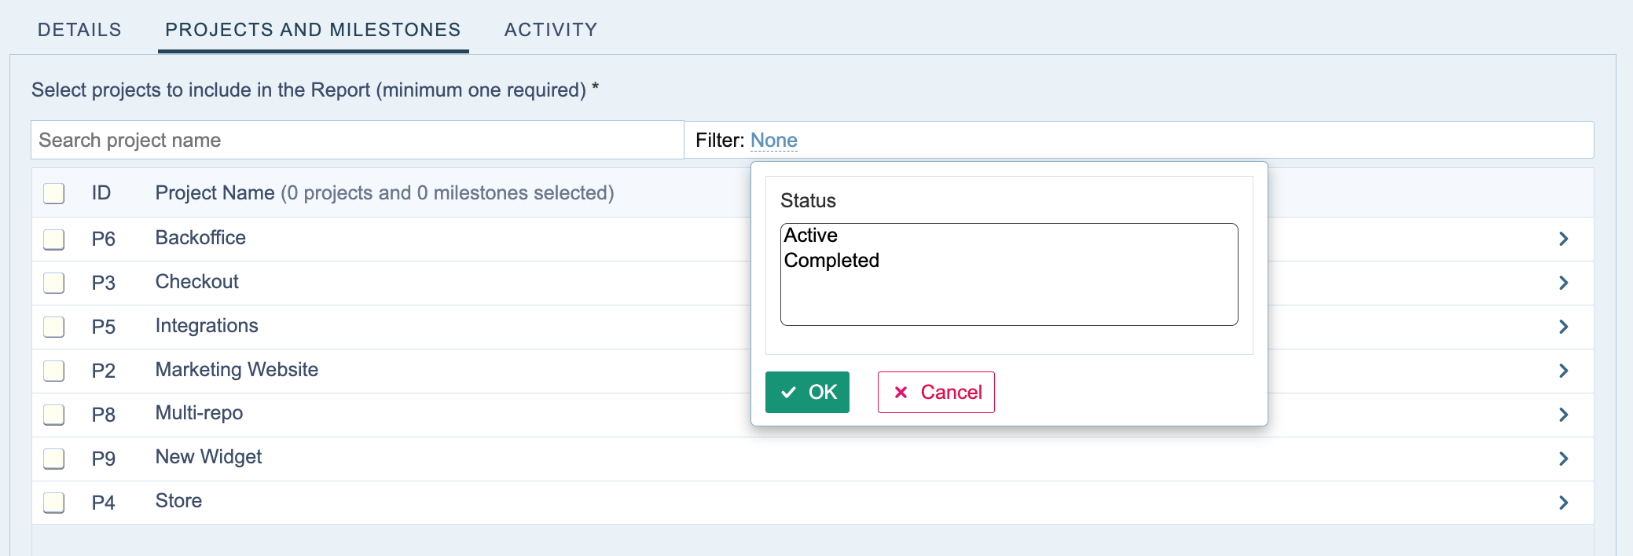Confirm the status filter with OK
Viewport: 1633px width, 556px height.
807,392
